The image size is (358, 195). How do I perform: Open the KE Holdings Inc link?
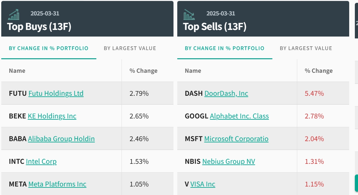(52, 116)
